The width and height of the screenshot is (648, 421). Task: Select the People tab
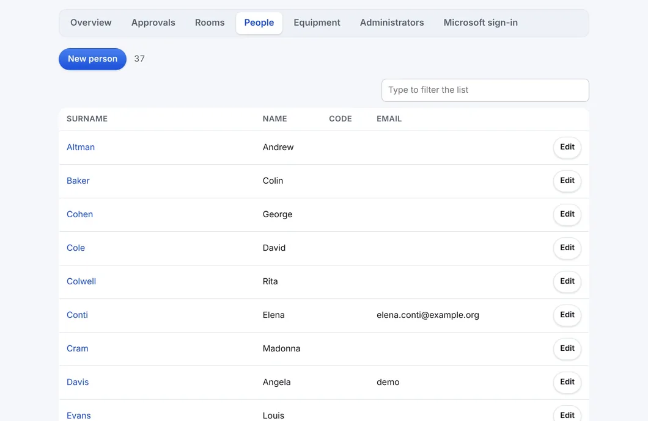(x=259, y=23)
